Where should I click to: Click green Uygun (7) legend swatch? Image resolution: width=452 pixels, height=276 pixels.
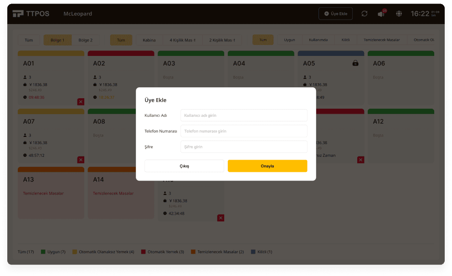(x=43, y=251)
